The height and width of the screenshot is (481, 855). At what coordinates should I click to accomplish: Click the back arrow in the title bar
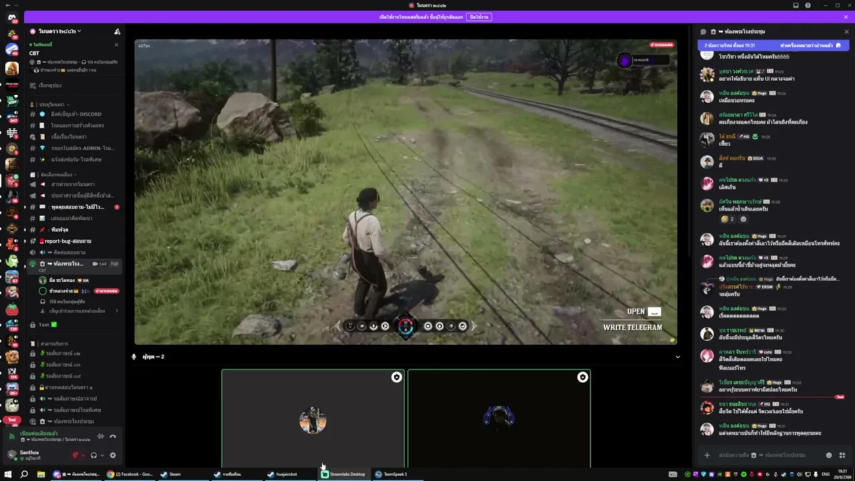(7, 5)
